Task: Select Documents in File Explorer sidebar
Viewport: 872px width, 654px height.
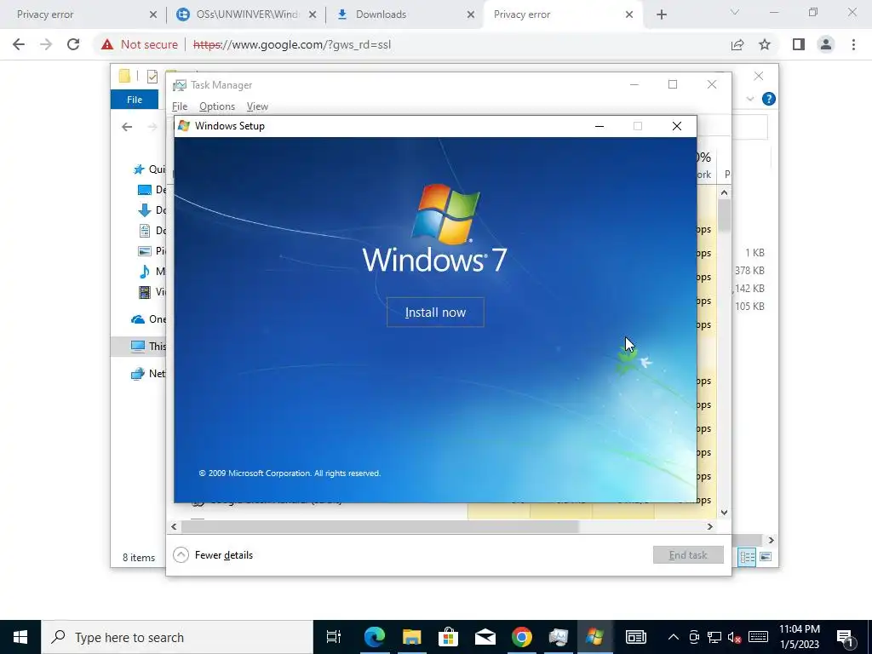Action: coord(152,230)
